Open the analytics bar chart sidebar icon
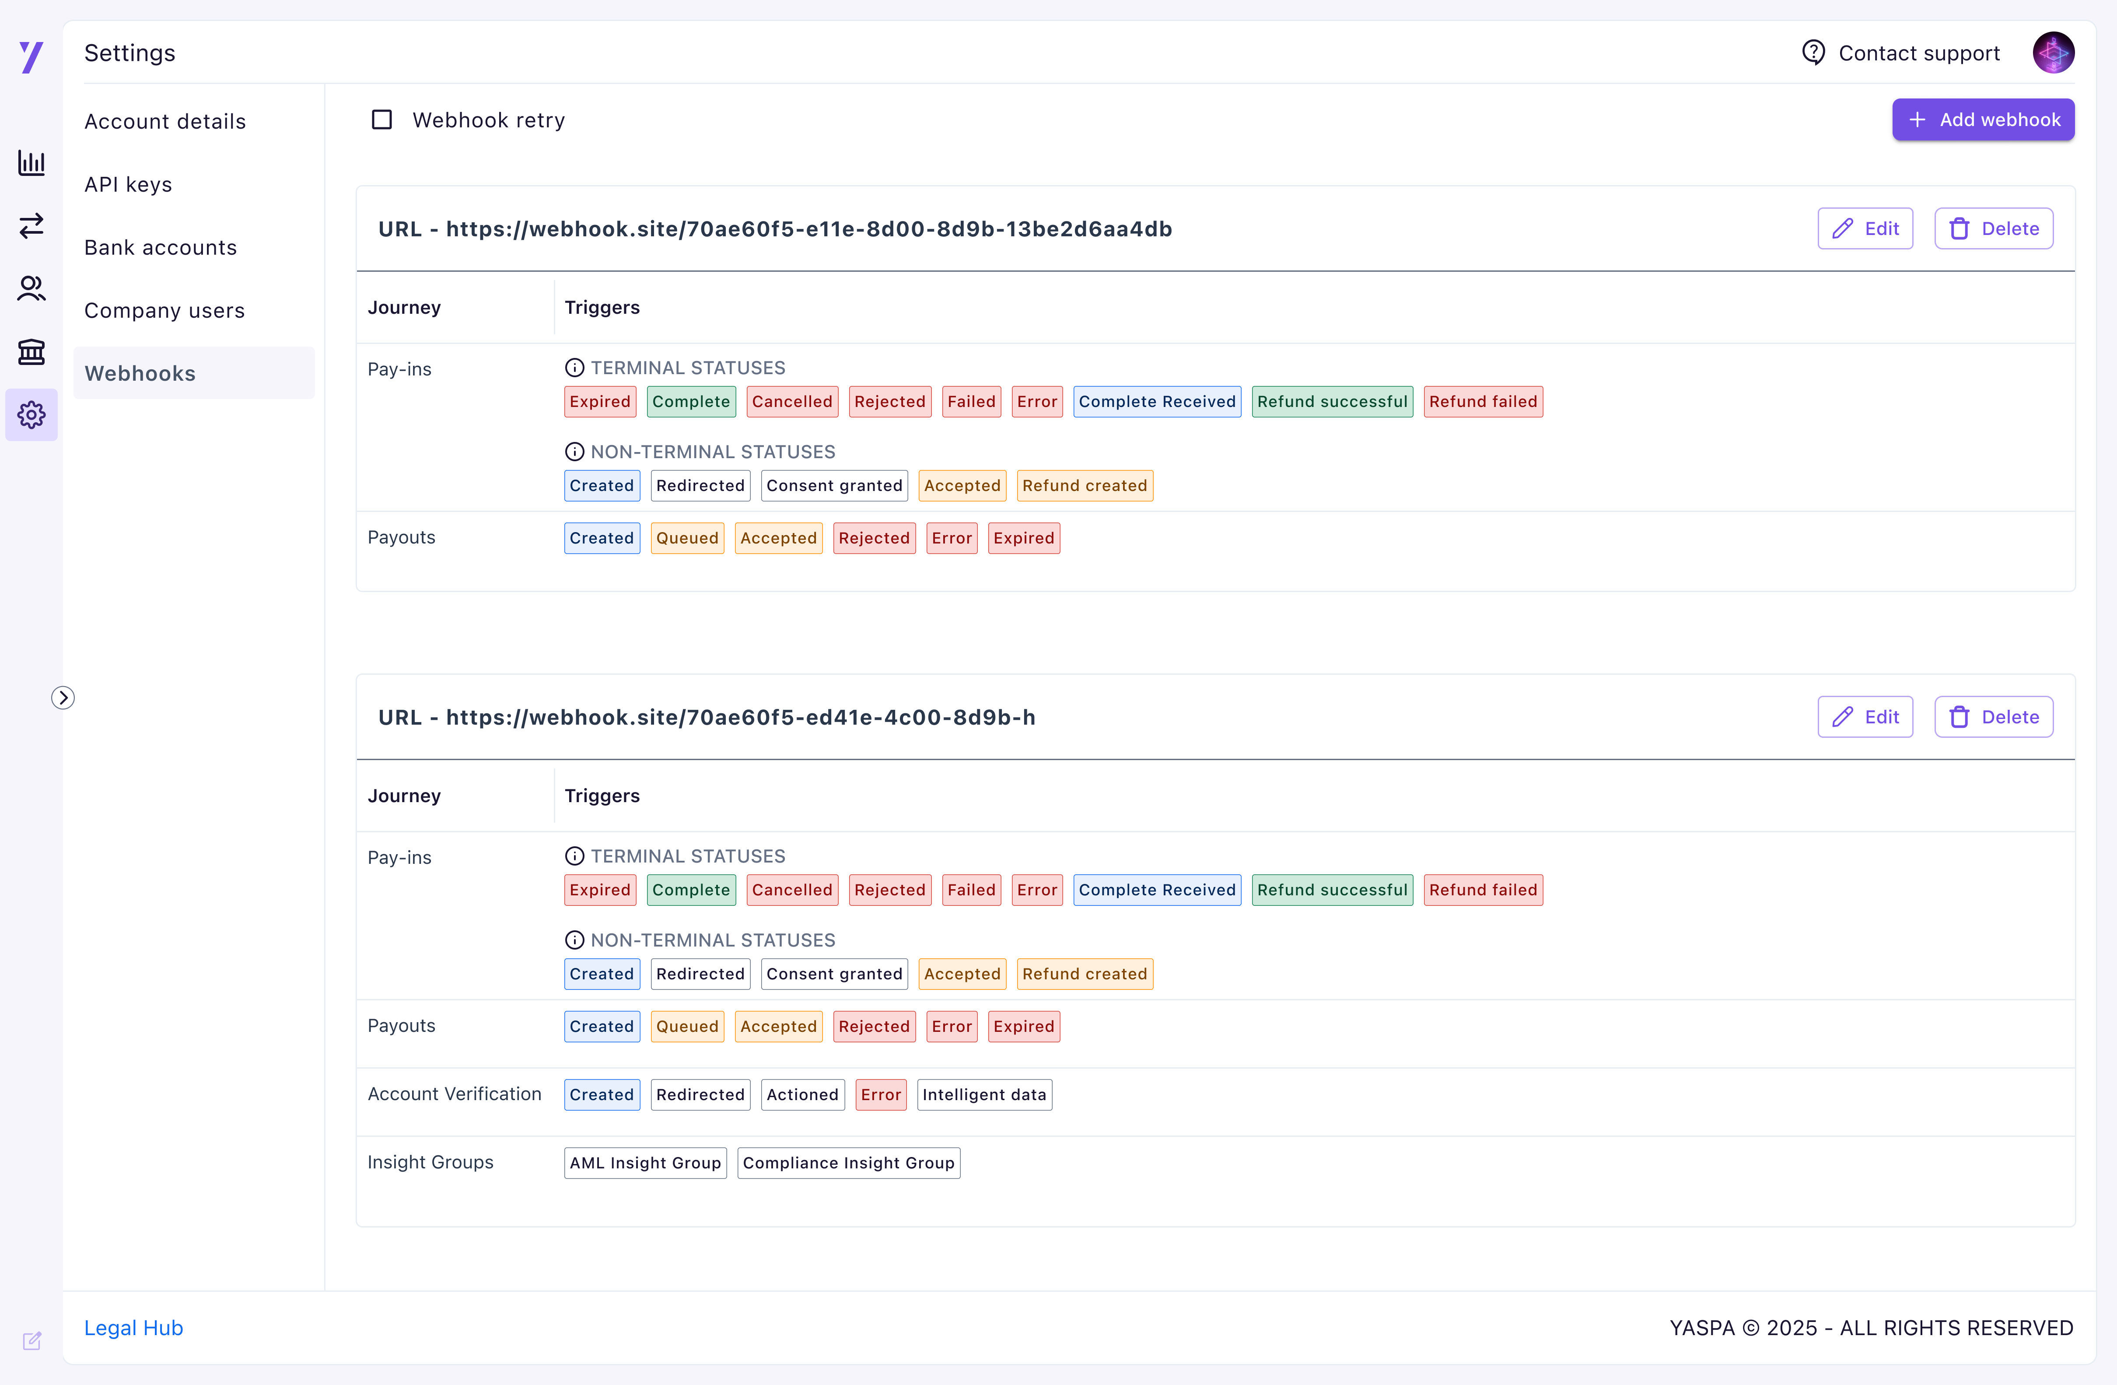 point(31,163)
